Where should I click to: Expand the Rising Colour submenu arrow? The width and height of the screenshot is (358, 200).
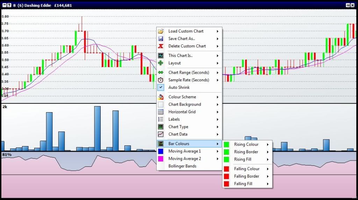point(268,144)
